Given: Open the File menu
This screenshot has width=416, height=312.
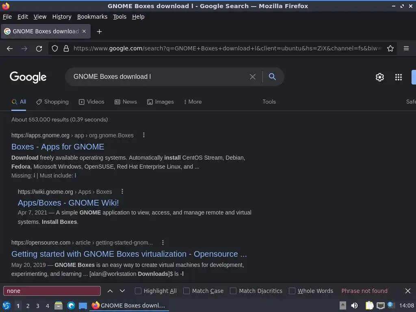Looking at the screenshot, I should pos(7,17).
